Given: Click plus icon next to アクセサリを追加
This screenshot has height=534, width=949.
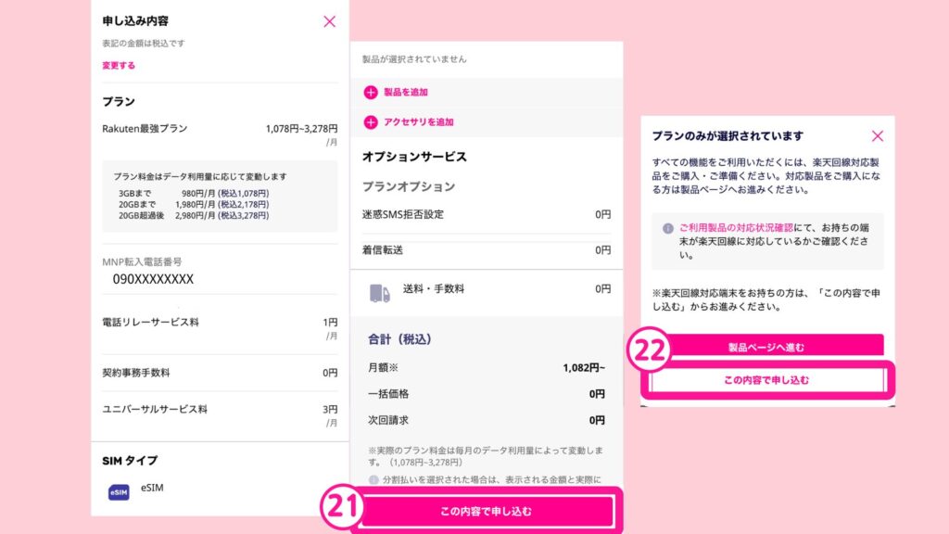Looking at the screenshot, I should (x=371, y=122).
